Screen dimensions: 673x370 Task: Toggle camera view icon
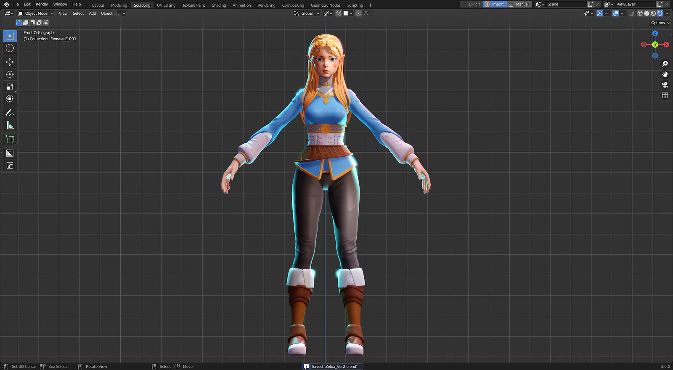click(x=665, y=85)
